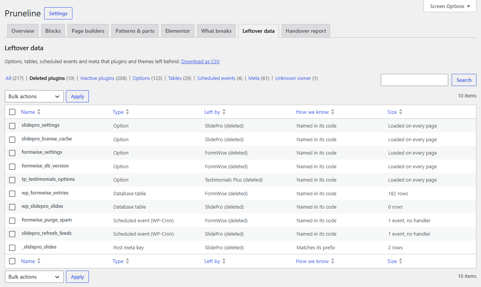Open the Handover report tab
Screen dimensions: 481x287
[306, 31]
